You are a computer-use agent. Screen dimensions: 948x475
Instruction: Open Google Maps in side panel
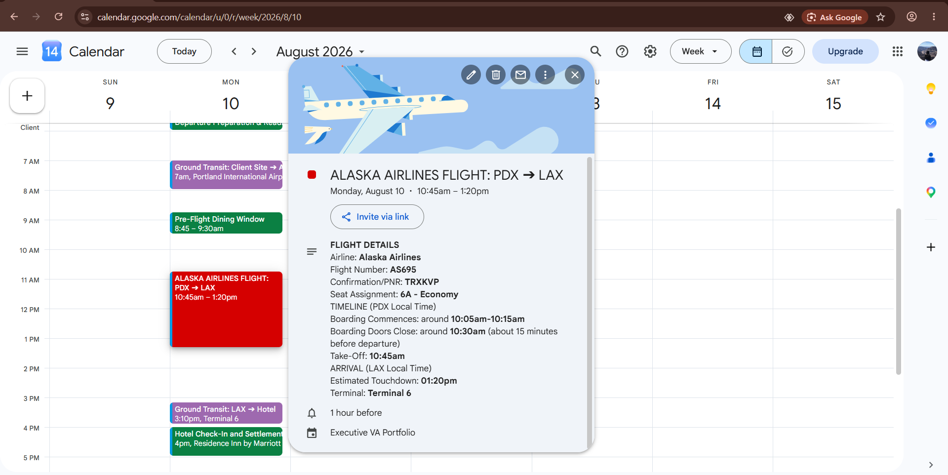coord(931,192)
